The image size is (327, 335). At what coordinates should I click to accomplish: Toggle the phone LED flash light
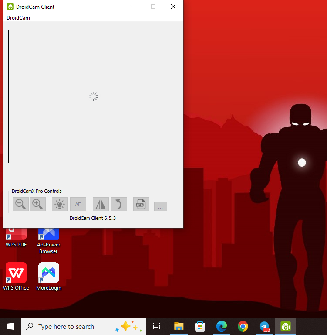[60, 204]
